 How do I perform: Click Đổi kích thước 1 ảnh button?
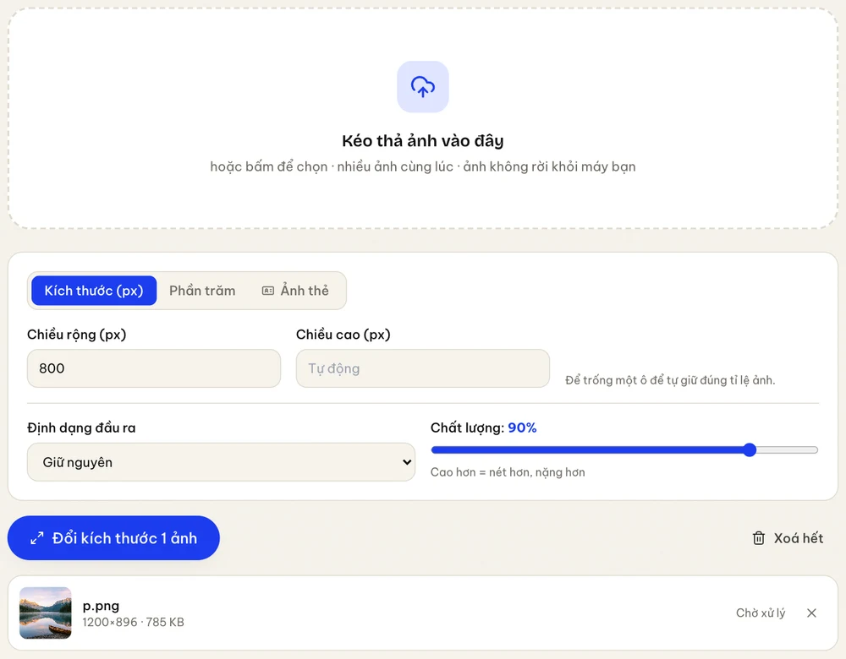click(113, 538)
